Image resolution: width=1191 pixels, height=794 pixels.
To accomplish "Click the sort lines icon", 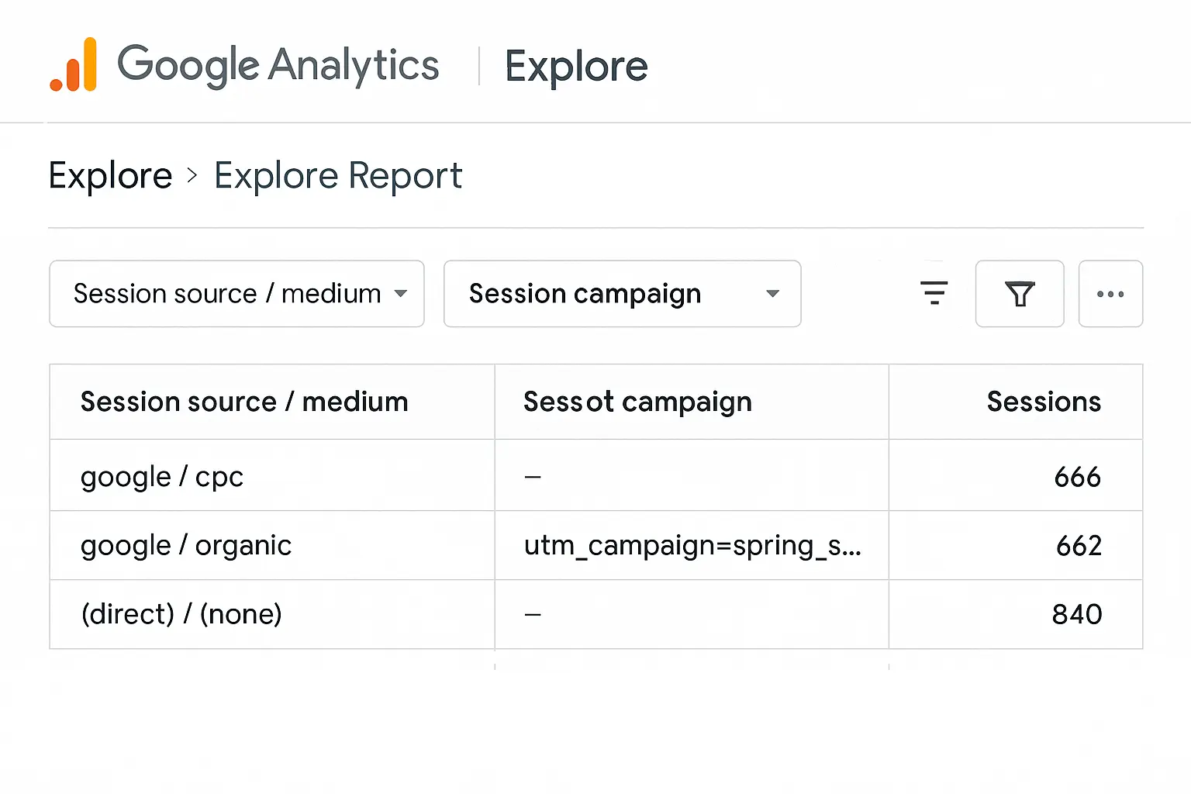I will point(934,293).
